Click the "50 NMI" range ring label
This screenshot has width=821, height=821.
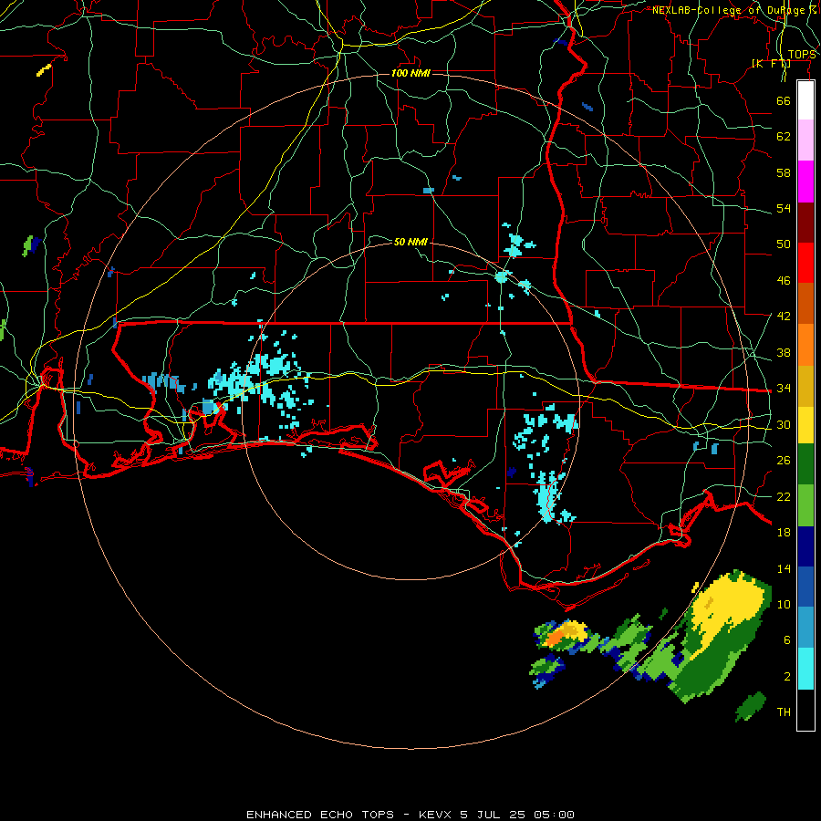click(x=410, y=242)
